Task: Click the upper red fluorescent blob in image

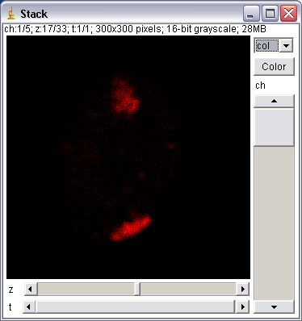Action: pyautogui.click(x=125, y=96)
